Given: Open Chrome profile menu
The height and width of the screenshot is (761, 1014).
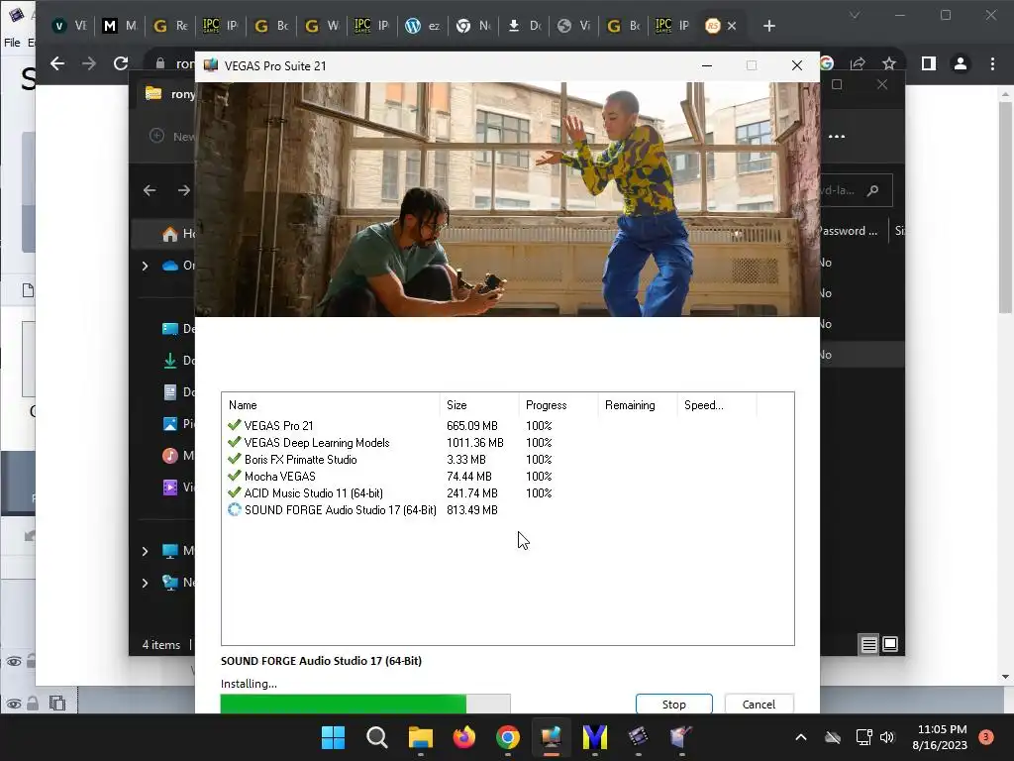Looking at the screenshot, I should pyautogui.click(x=961, y=63).
